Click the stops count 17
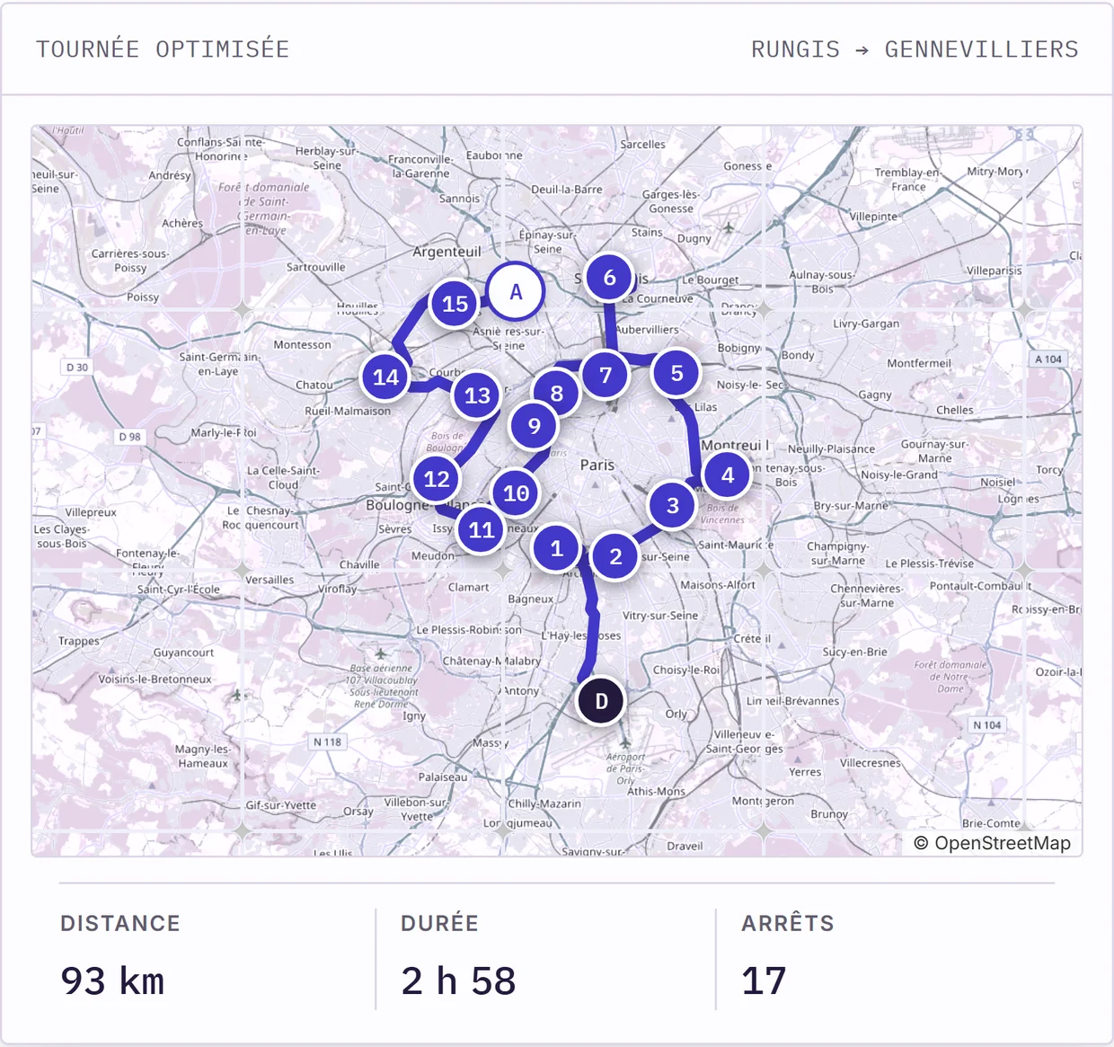Viewport: 1114px width, 1047px height. [764, 981]
